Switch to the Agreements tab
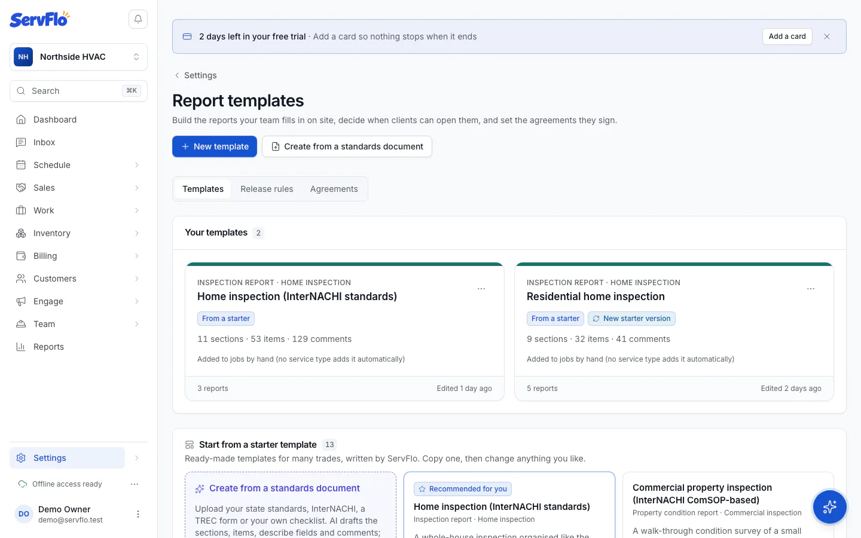The image size is (861, 538). pyautogui.click(x=334, y=189)
